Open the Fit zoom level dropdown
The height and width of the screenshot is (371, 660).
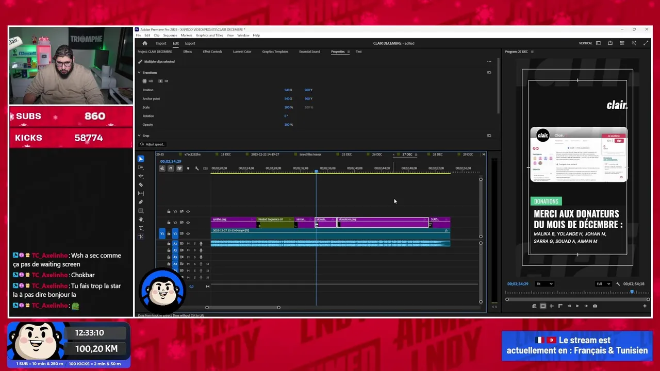(x=544, y=284)
